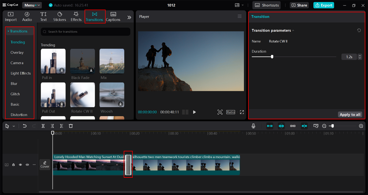The image size is (368, 195).
Task: Select the Camera category
Action: click(17, 63)
